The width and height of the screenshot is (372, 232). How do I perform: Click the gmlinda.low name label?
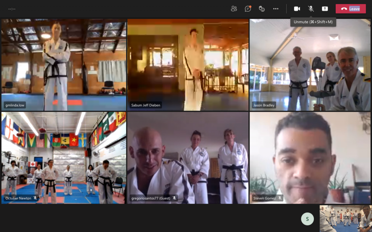click(x=15, y=105)
